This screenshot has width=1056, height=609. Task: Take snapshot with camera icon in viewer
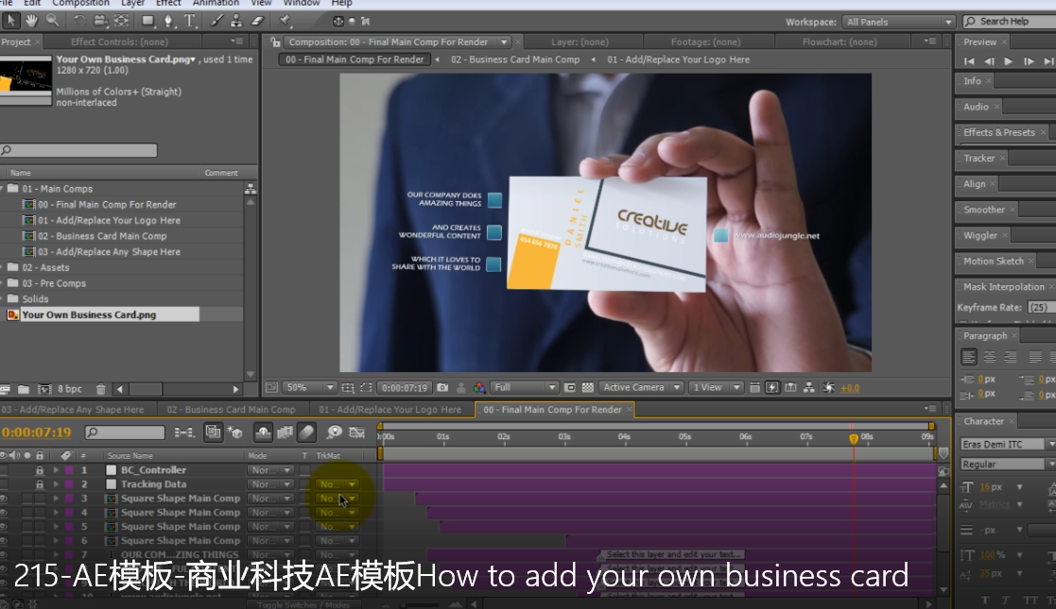click(x=442, y=388)
